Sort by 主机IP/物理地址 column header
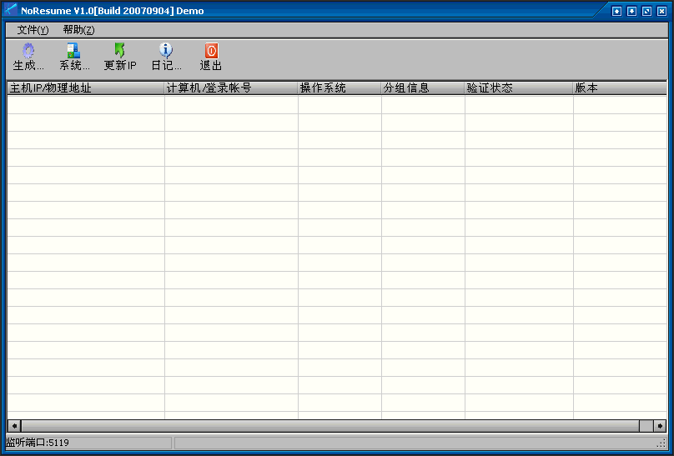This screenshot has width=674, height=456. 85,88
